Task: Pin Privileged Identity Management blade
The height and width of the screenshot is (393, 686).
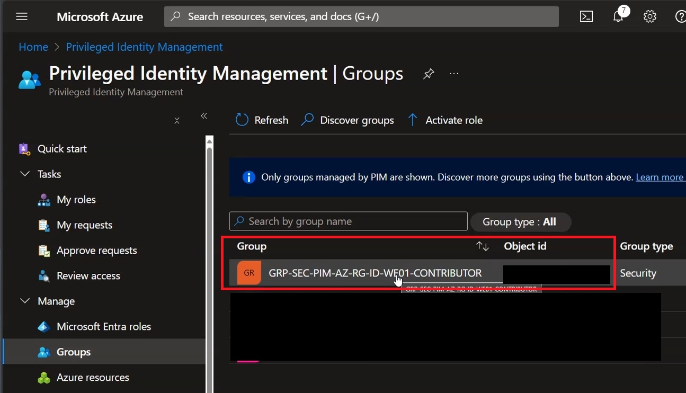Action: point(429,74)
